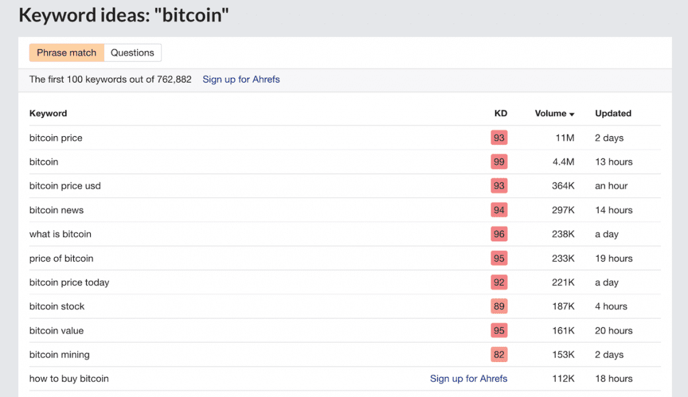Select the keyword how to buy bitcoin

pos(69,378)
